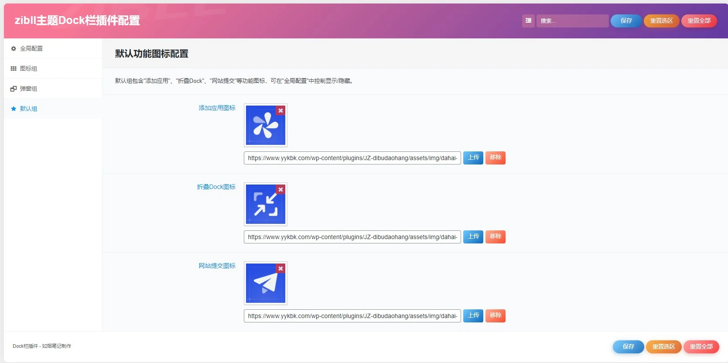This screenshot has height=363, width=728.
Task: Select the 默认组 section
Action: (x=53, y=109)
